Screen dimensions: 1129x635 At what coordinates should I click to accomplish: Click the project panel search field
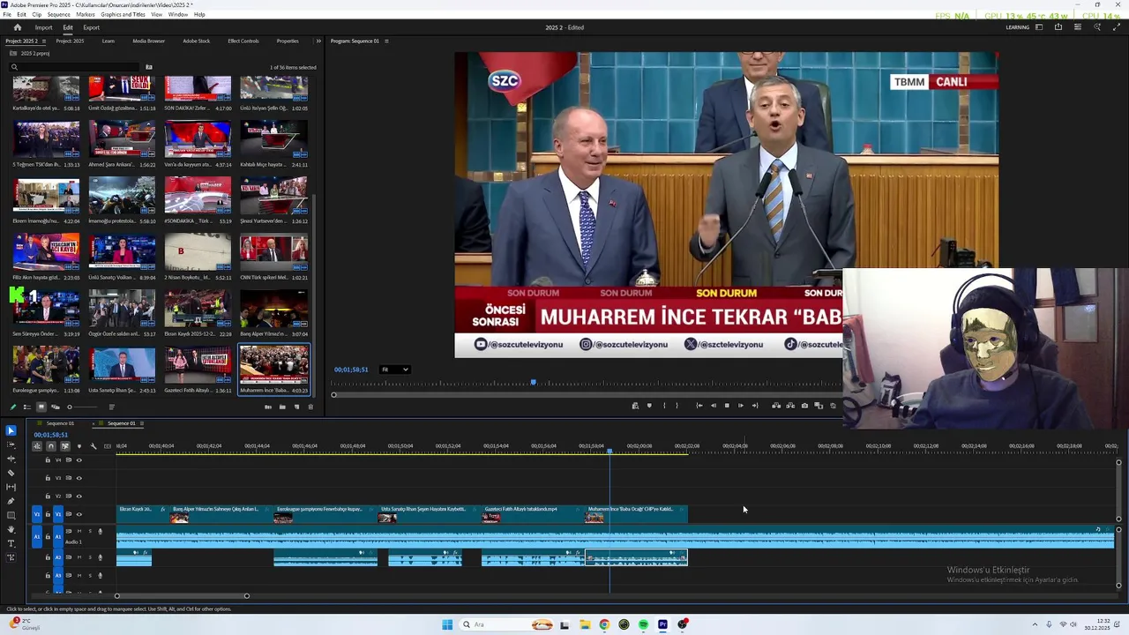tap(75, 67)
